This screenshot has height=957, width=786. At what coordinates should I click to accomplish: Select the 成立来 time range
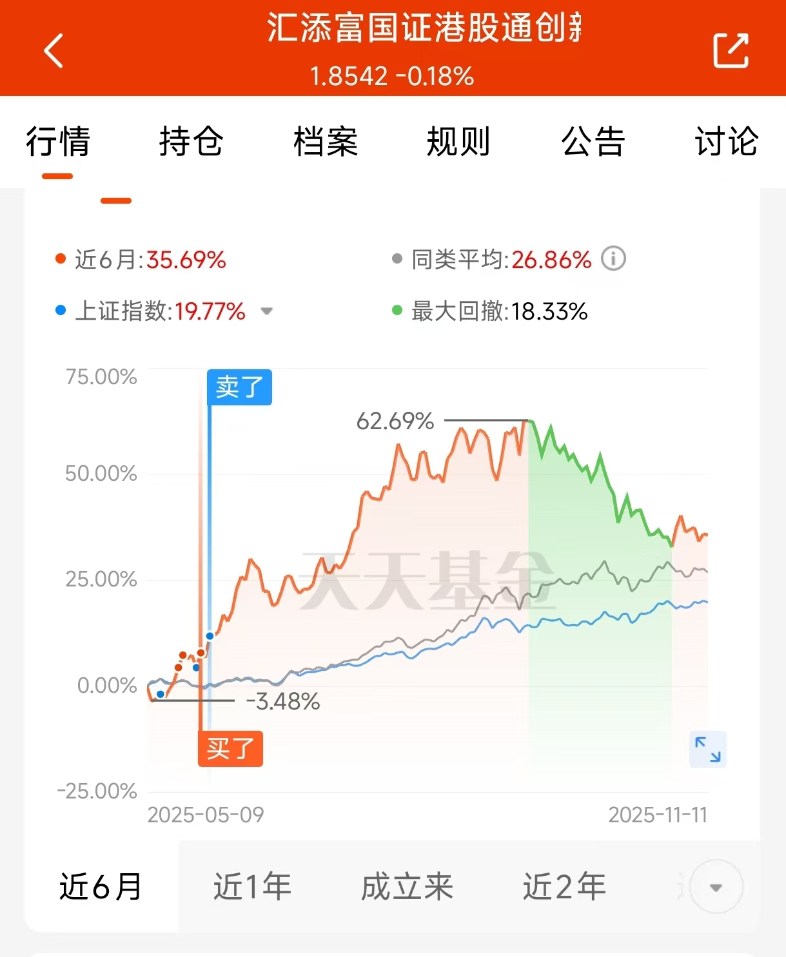407,887
